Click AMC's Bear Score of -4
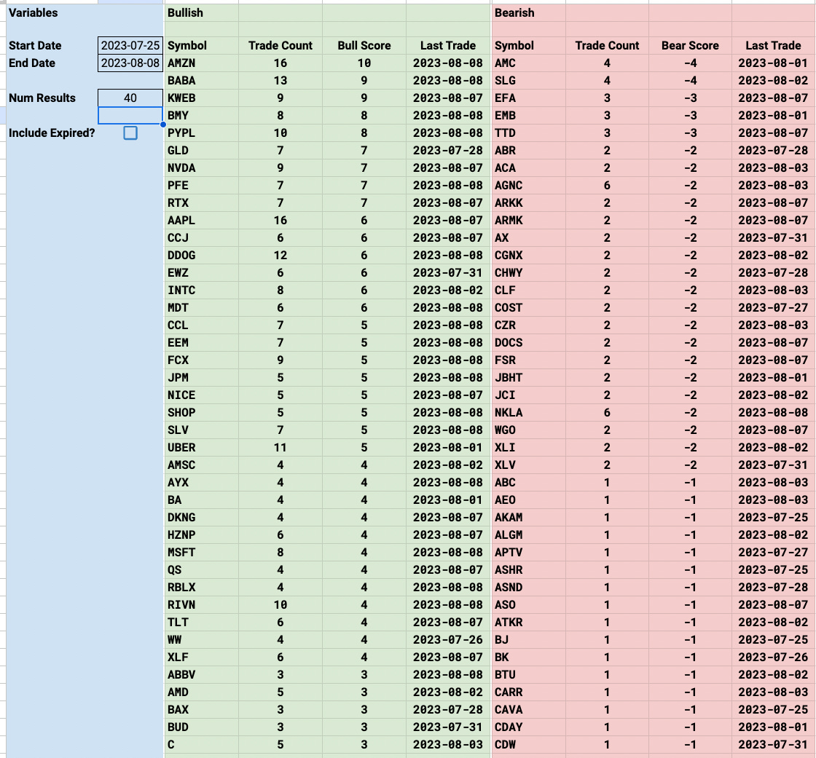This screenshot has height=758, width=816. [690, 63]
